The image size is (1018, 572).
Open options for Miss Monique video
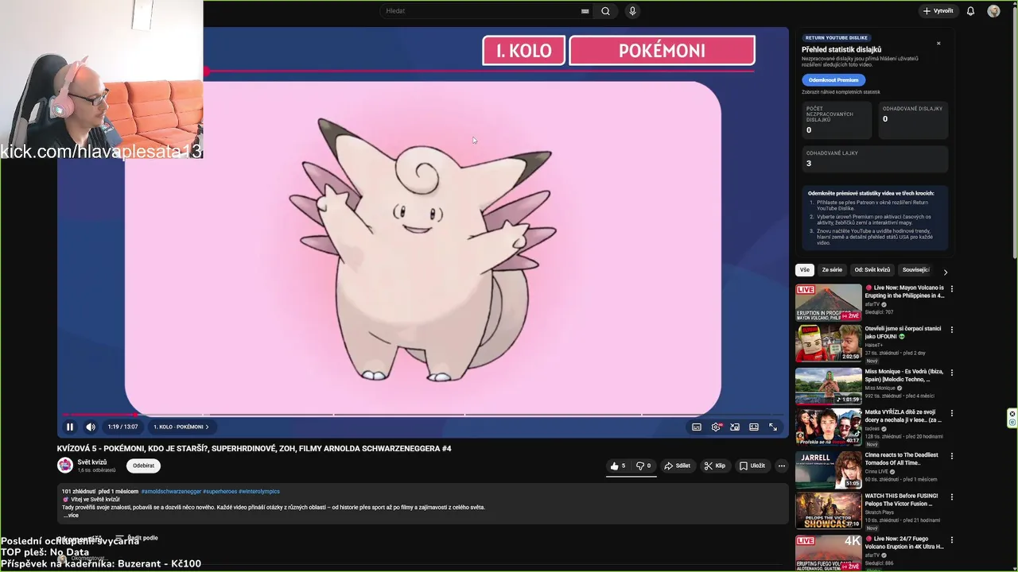click(x=952, y=372)
